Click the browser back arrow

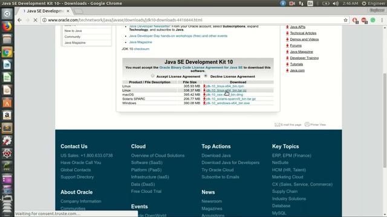[19, 20]
